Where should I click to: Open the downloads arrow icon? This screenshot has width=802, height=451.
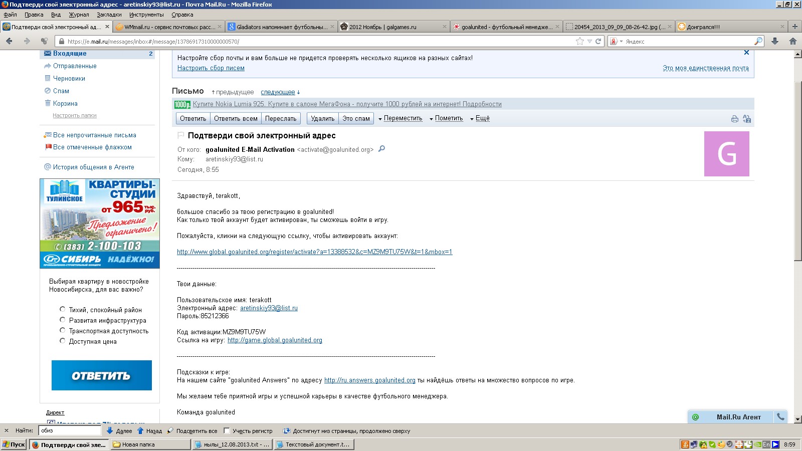[775, 42]
